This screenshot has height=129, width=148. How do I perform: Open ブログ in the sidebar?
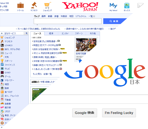(x=7, y=111)
